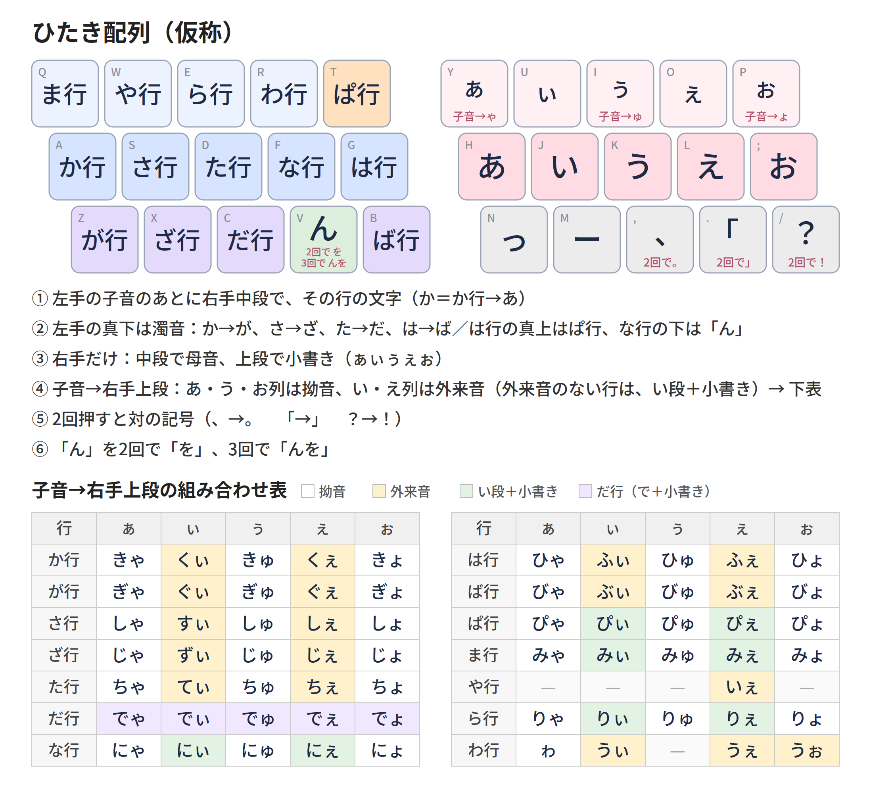Click the slash key question mark
Screen dimensions: 871x790
pos(806,240)
